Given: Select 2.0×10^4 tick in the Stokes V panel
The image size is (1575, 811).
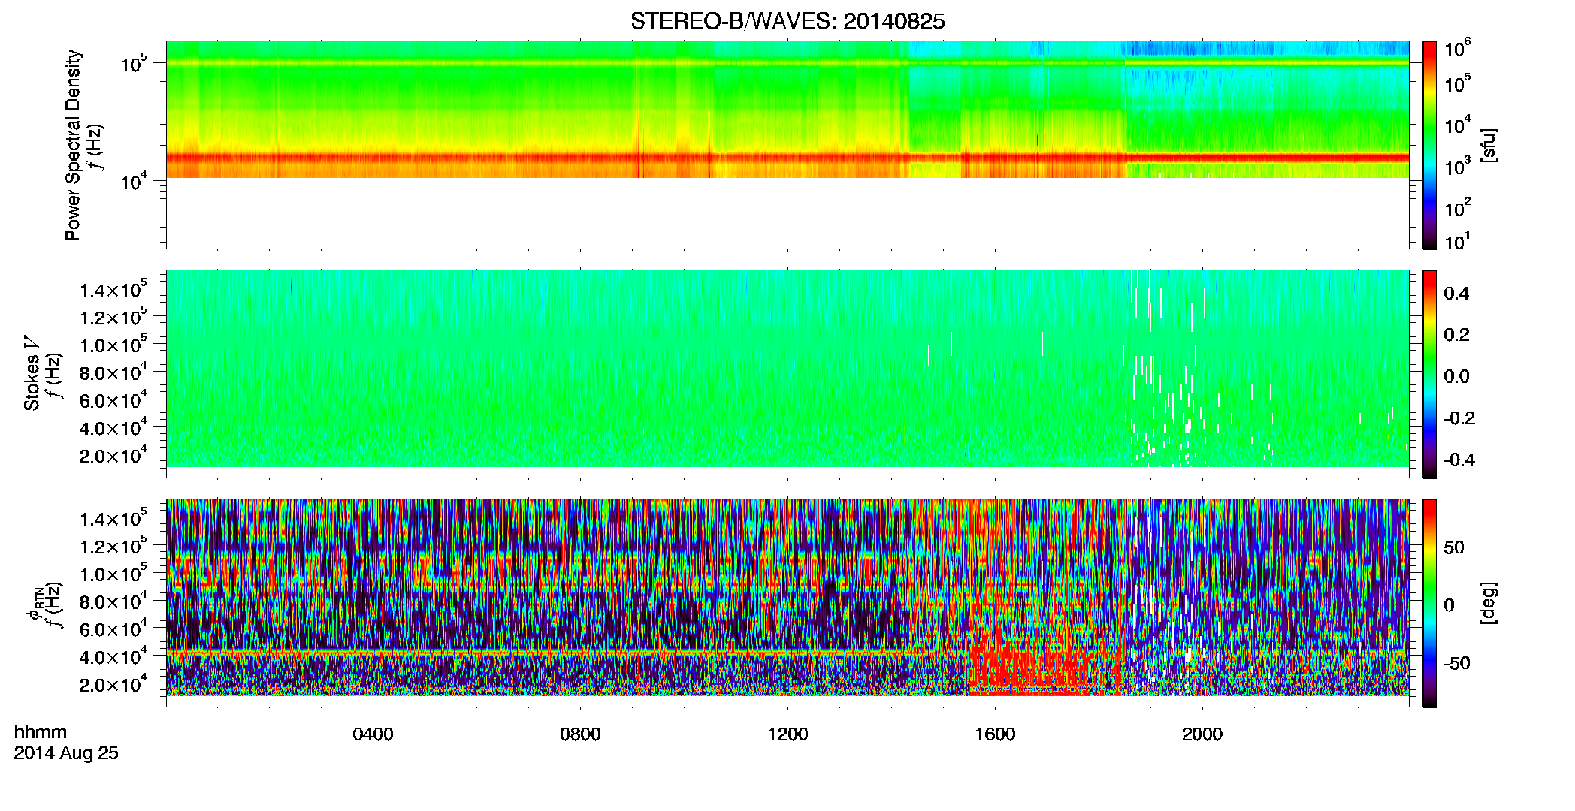Looking at the screenshot, I should 113,456.
